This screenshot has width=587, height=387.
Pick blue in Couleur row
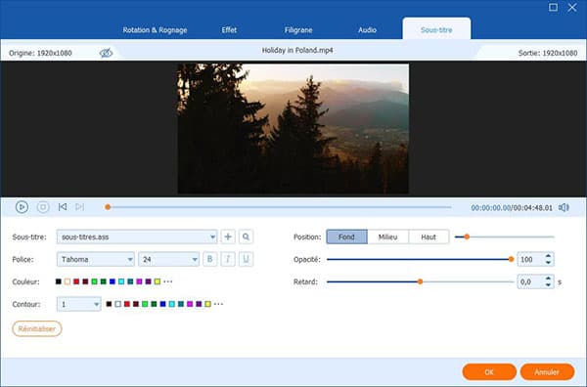[x=113, y=281]
